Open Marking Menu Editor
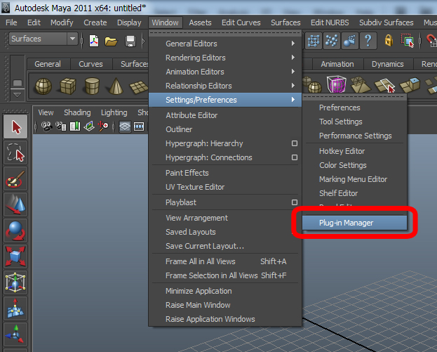The height and width of the screenshot is (352, 437). [x=354, y=179]
